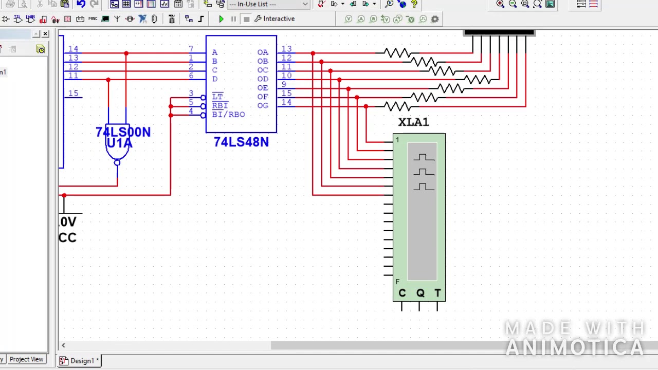The height and width of the screenshot is (370, 658).
Task: Close the Design Toolbox panel
Action: tap(45, 34)
